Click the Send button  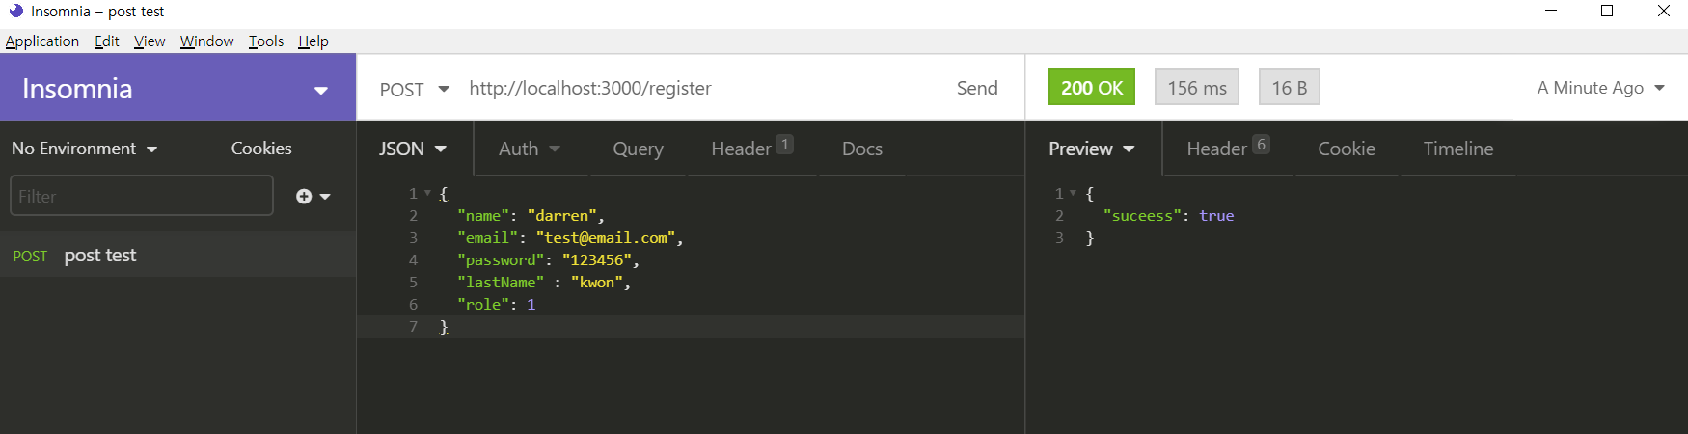977,88
